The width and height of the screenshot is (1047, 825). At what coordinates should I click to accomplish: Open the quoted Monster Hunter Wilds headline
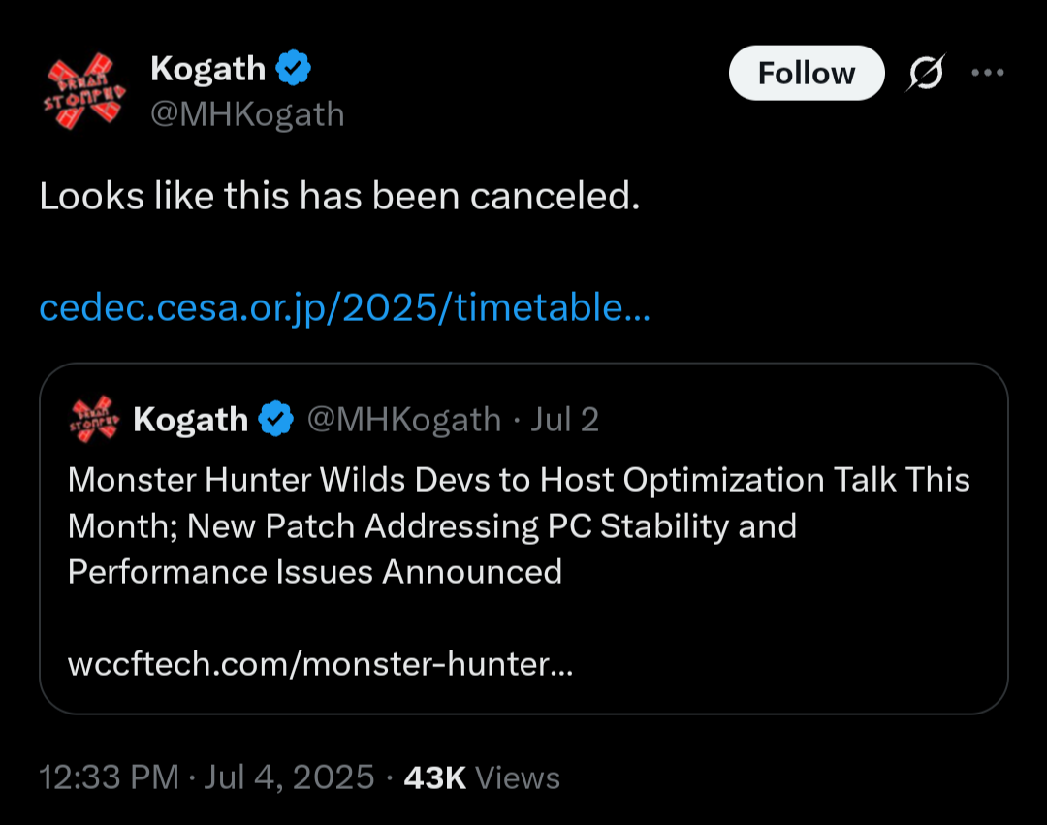(518, 525)
